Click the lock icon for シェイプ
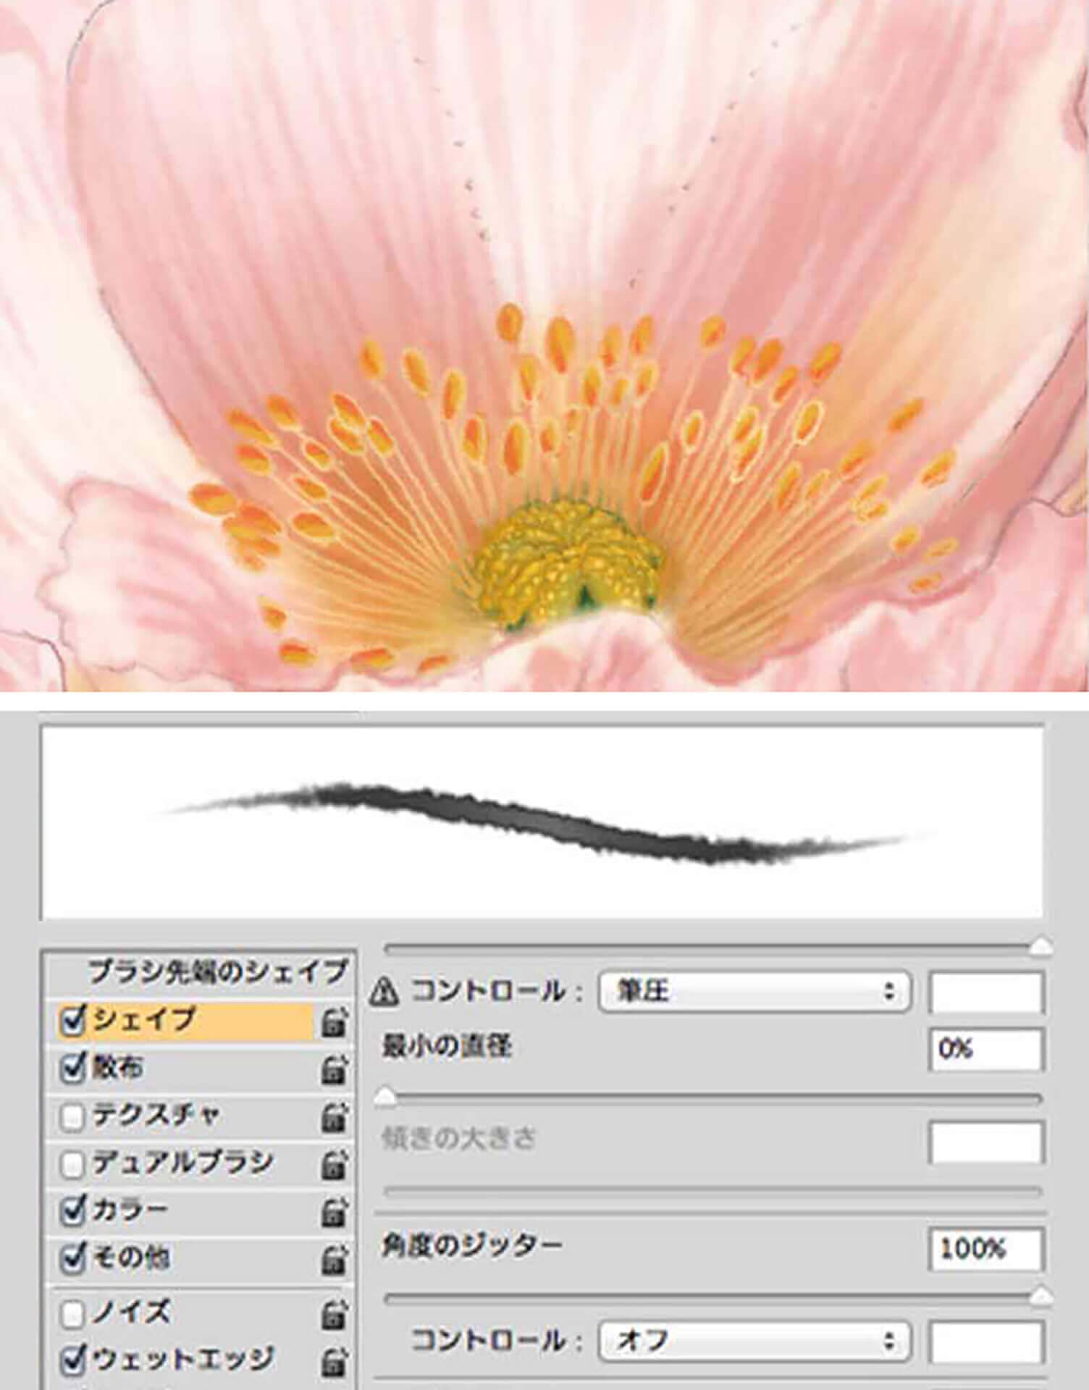 click(x=333, y=1022)
